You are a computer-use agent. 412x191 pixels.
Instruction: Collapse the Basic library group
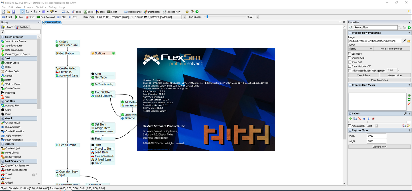(x=3, y=58)
